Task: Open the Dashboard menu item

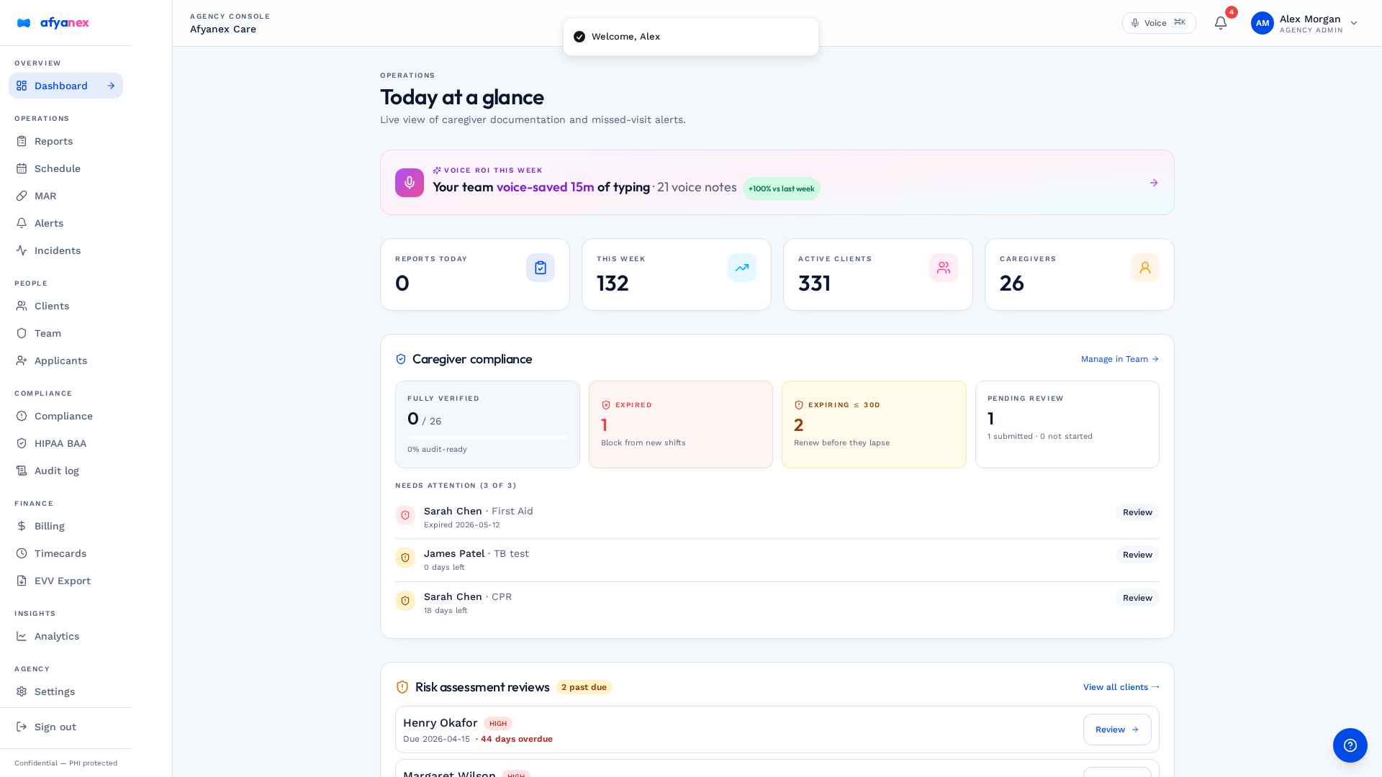Action: point(66,86)
